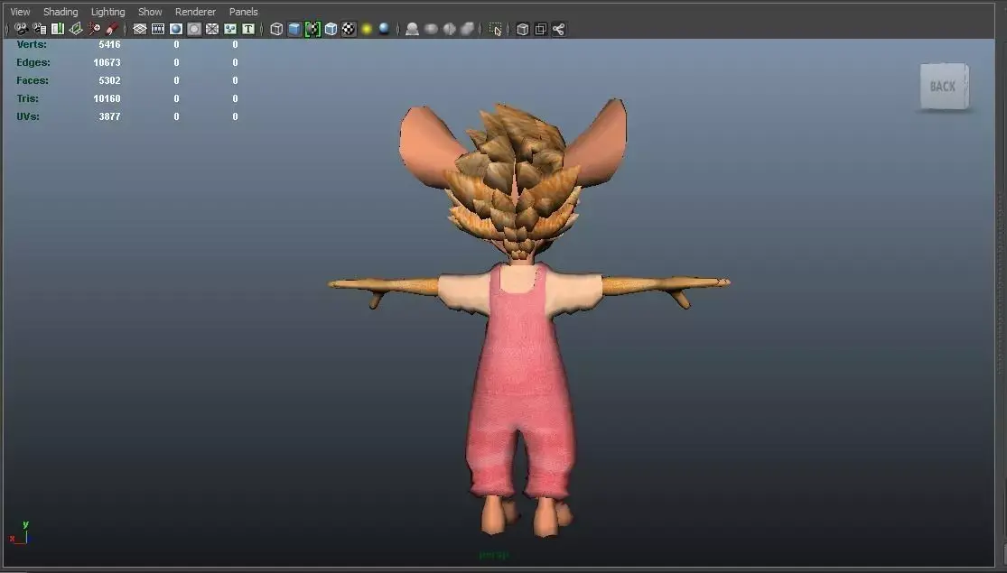Select the camera selection icon in panel toolbar
The width and height of the screenshot is (1007, 573).
20,29
